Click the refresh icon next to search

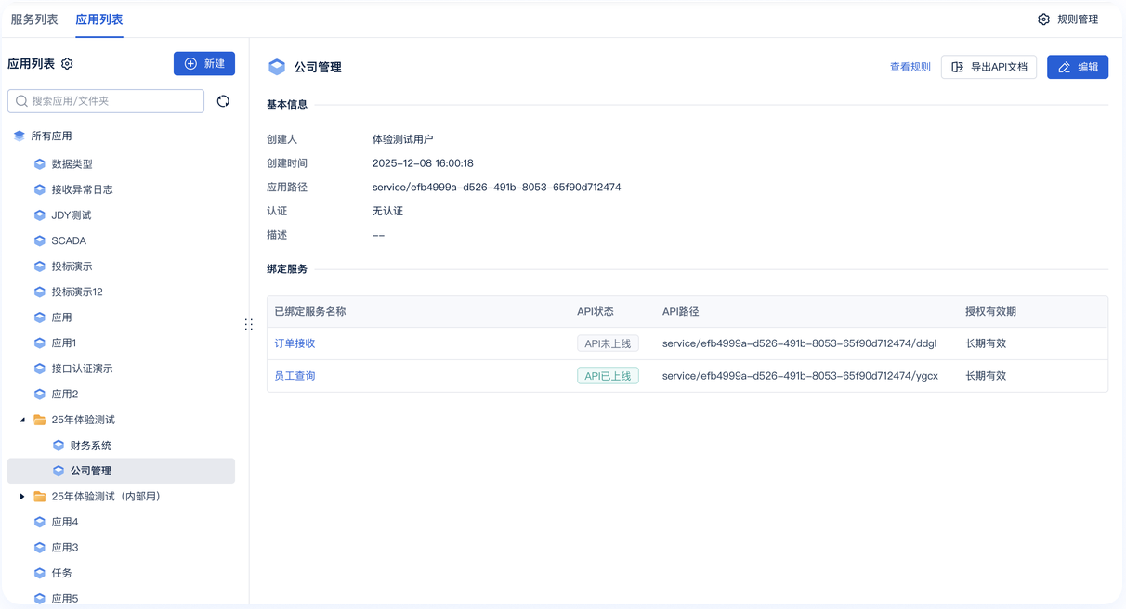click(x=223, y=101)
